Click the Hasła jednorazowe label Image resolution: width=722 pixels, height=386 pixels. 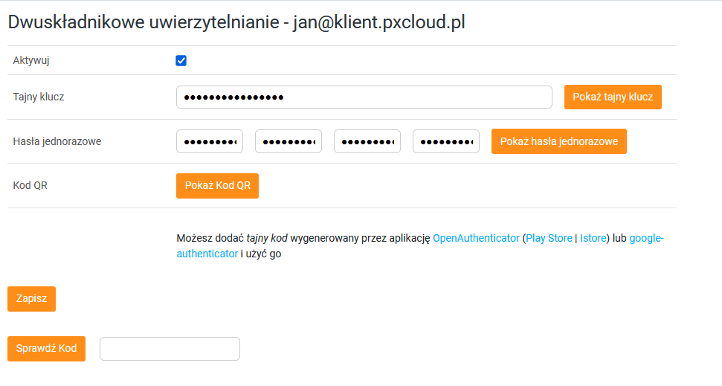(x=57, y=141)
